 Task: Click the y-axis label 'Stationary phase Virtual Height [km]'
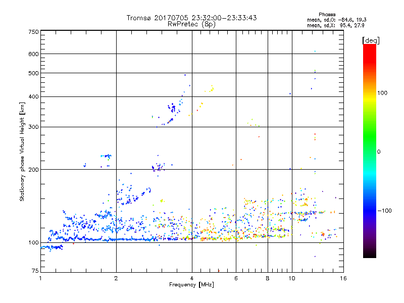coord(22,152)
